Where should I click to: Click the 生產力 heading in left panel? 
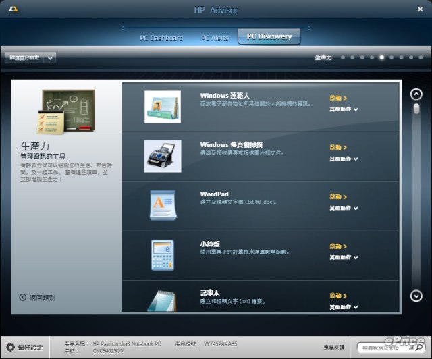coord(35,146)
